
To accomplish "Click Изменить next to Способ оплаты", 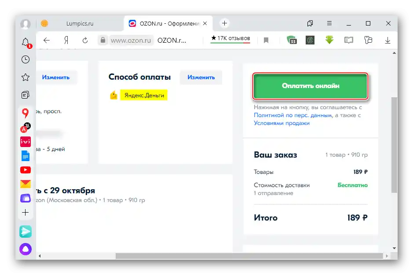I will 201,77.
